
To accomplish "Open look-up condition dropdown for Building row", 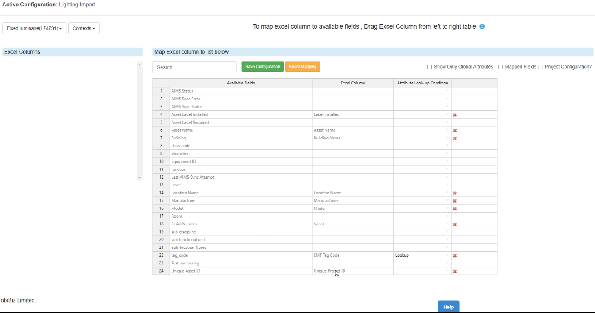I will (x=447, y=138).
